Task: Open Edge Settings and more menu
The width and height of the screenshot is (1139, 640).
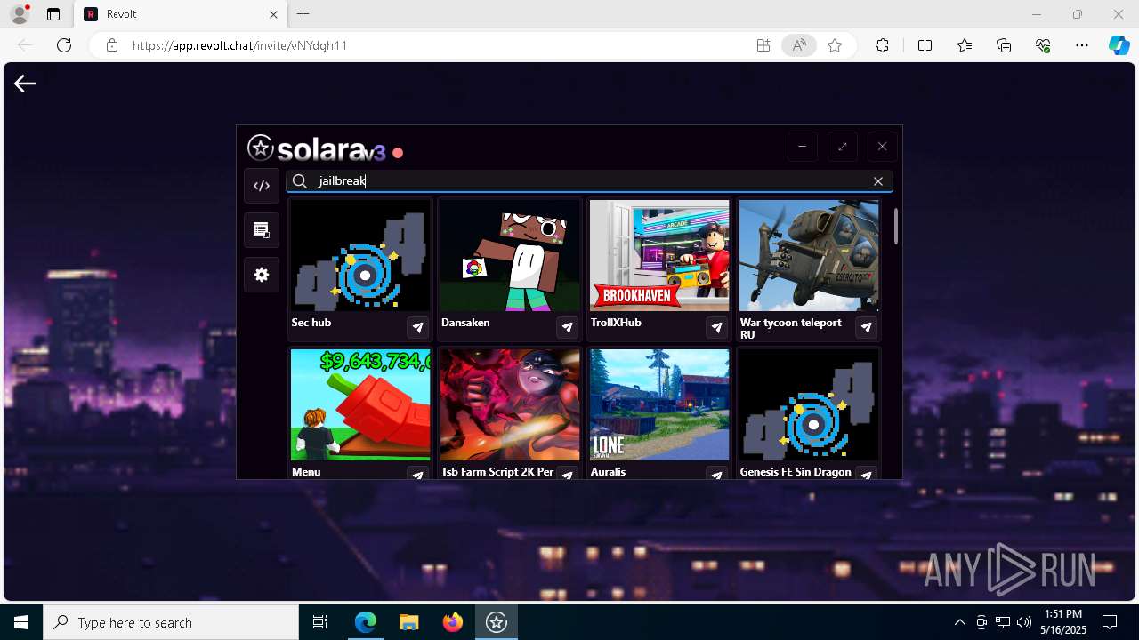Action: click(1082, 45)
